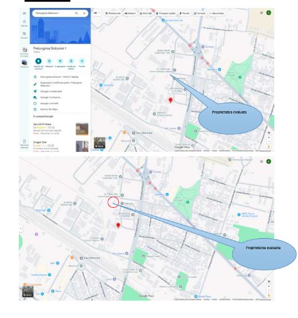Open the Serviciu Printare photo thumbnail

(x=82, y=129)
